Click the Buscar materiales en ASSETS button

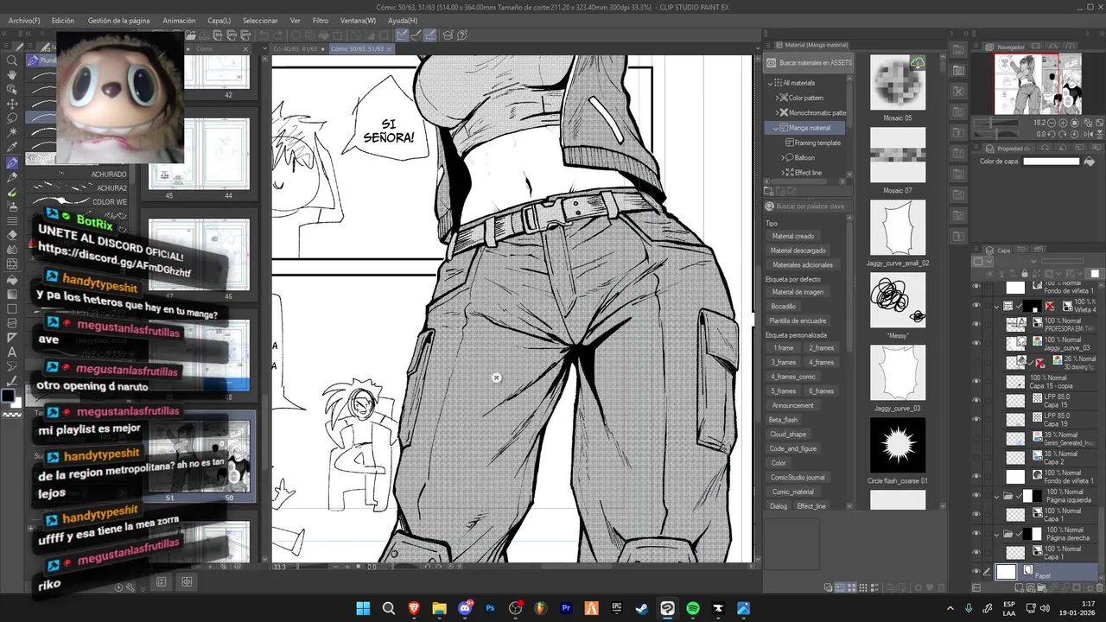coord(809,62)
